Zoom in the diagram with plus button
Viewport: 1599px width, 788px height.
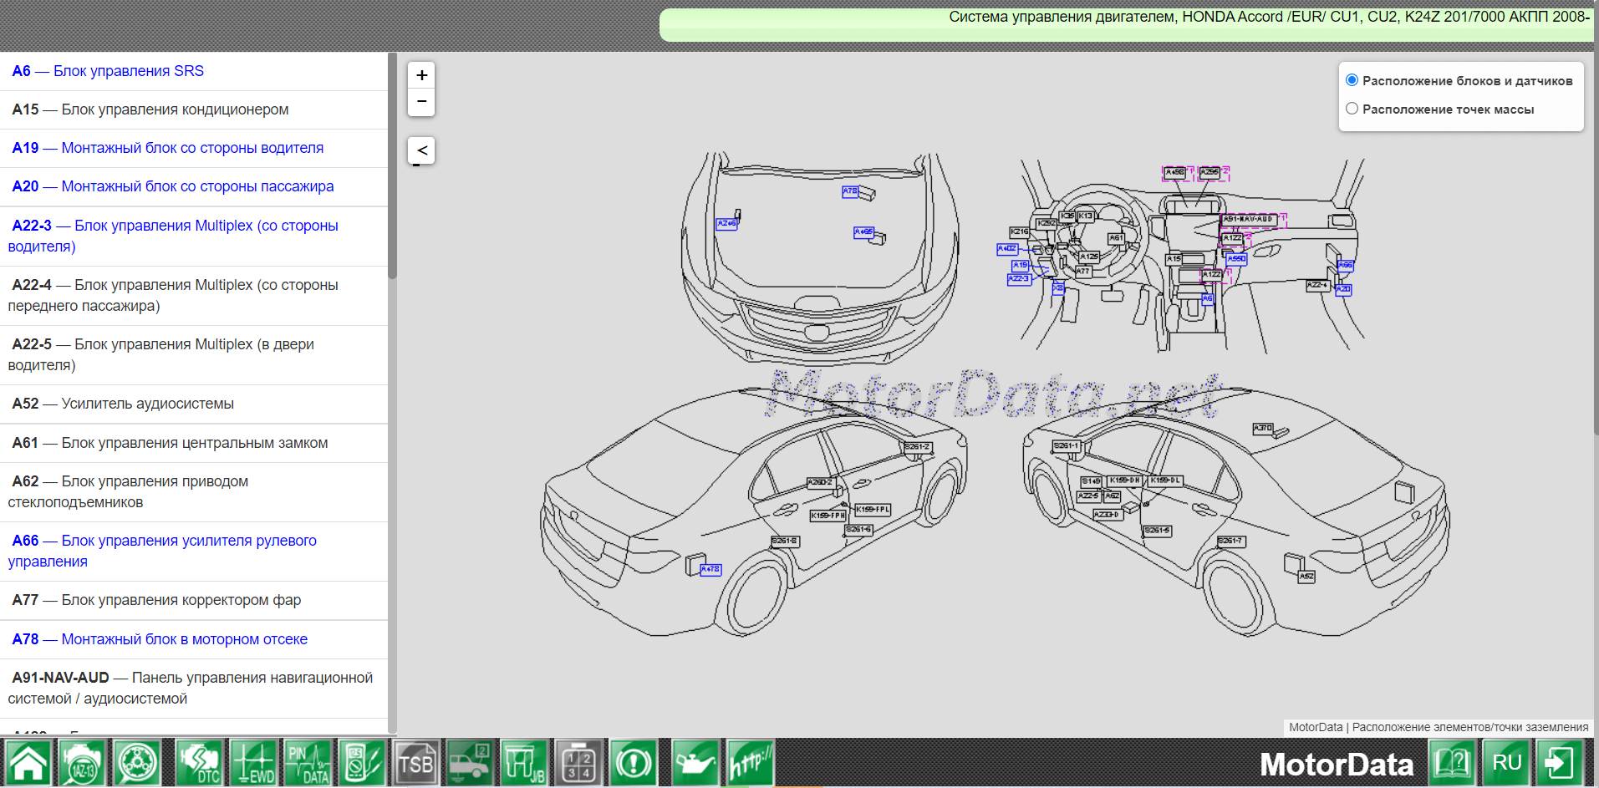coord(422,75)
